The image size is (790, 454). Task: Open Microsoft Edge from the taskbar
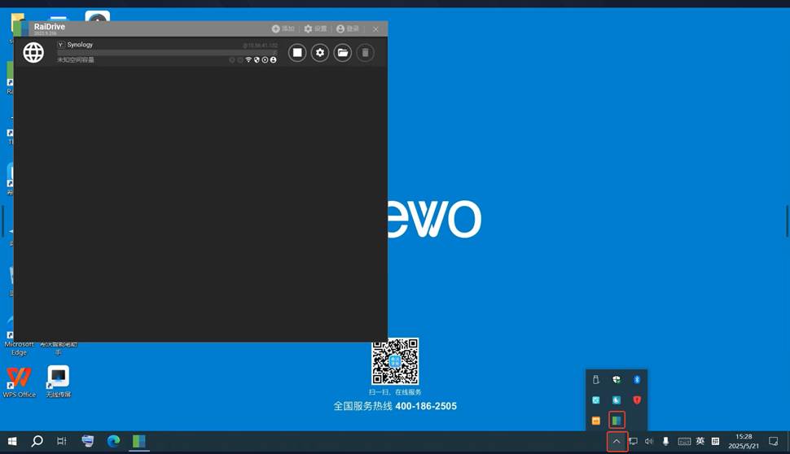click(x=113, y=442)
